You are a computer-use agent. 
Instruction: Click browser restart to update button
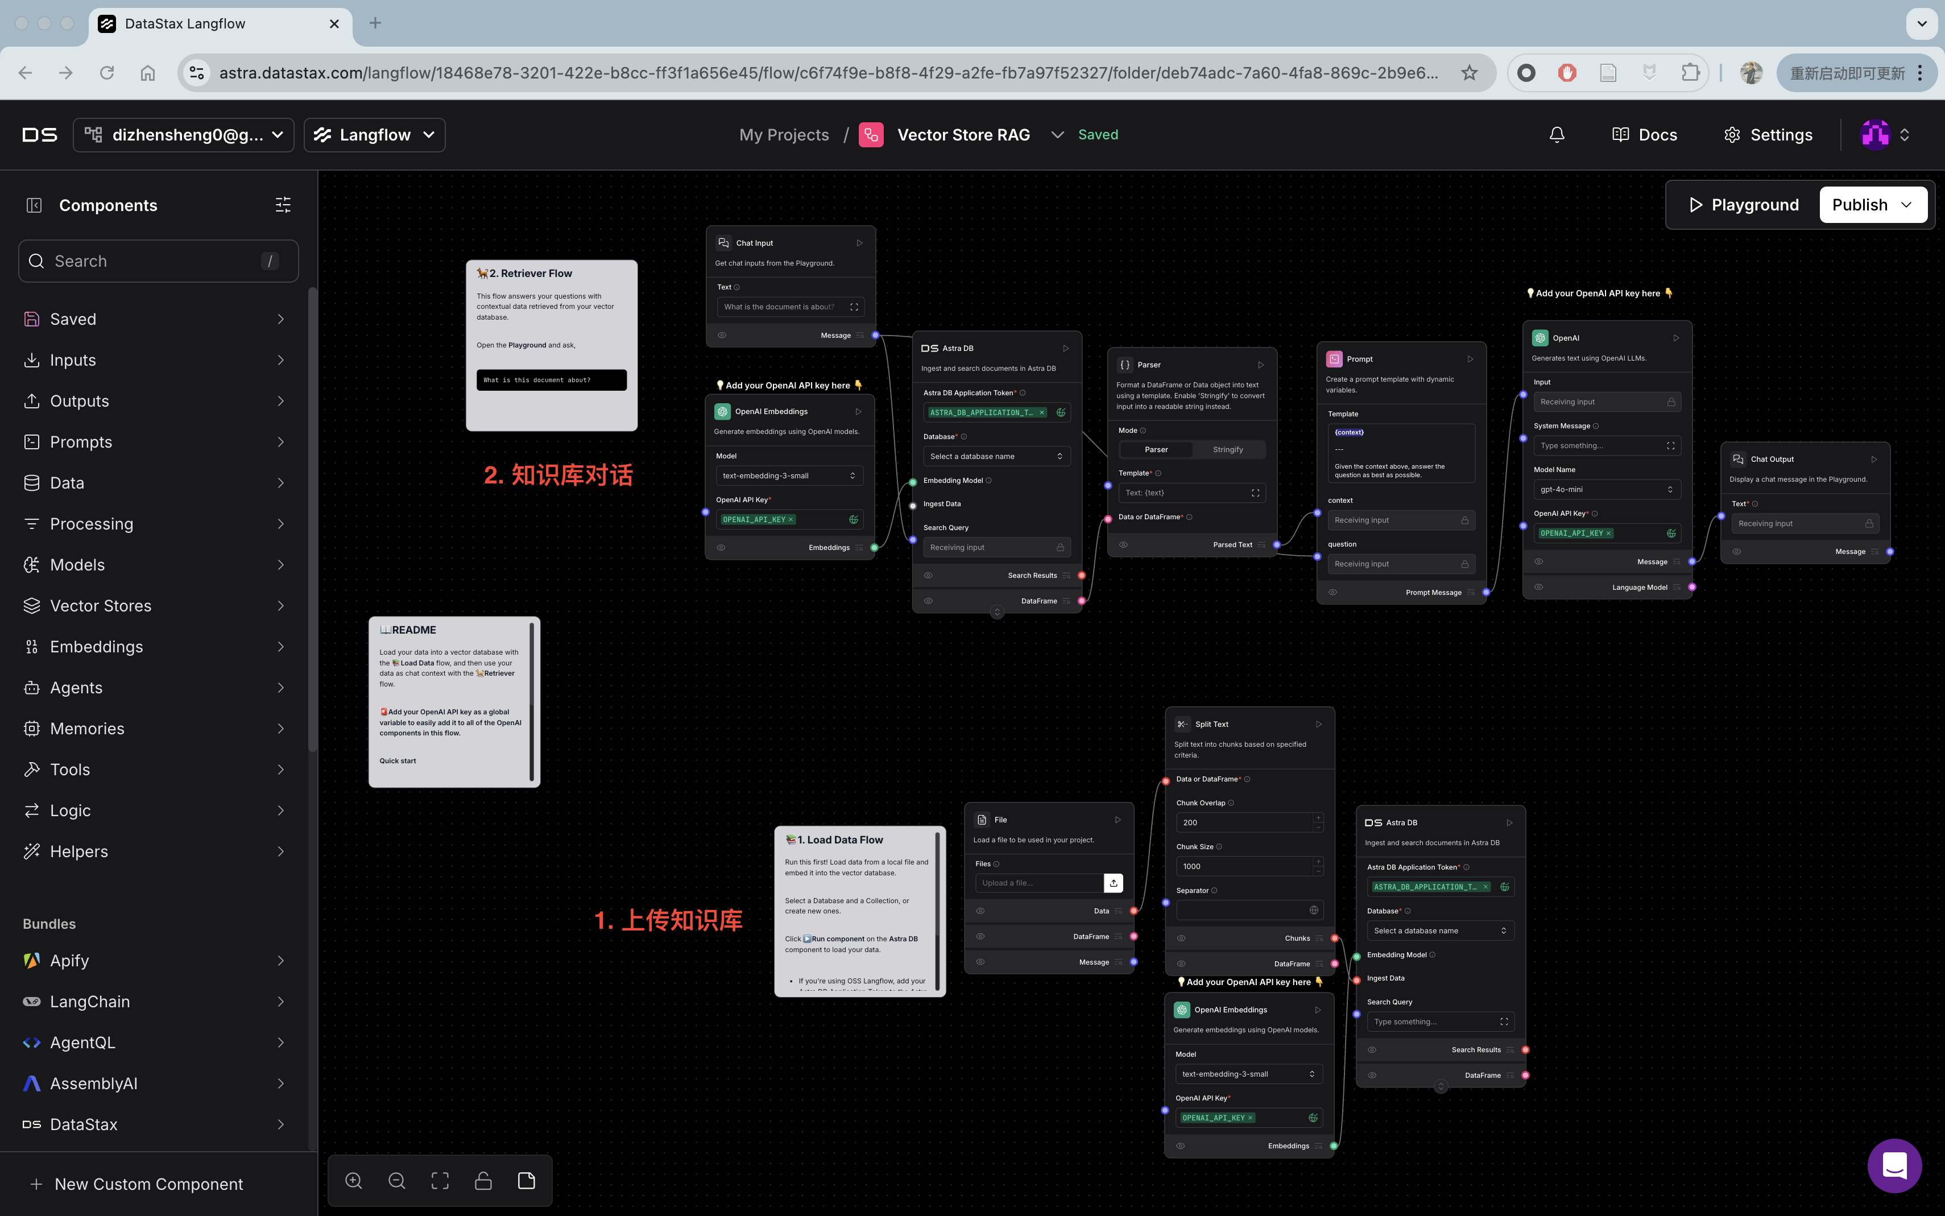tap(1857, 72)
